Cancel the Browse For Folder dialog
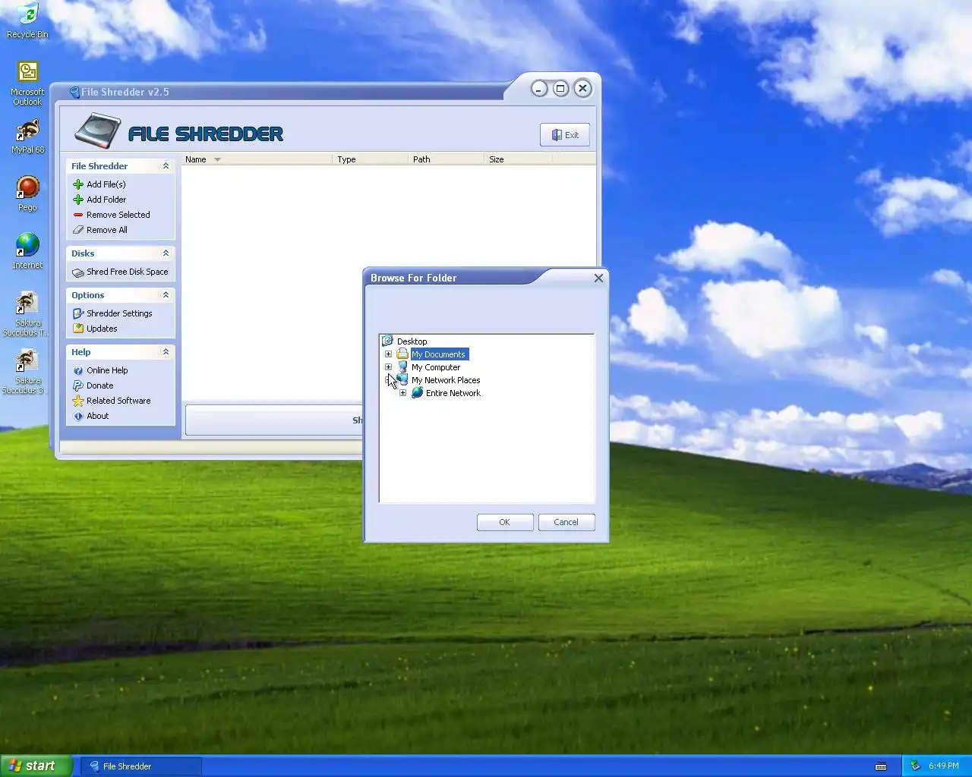The height and width of the screenshot is (777, 972). (566, 522)
